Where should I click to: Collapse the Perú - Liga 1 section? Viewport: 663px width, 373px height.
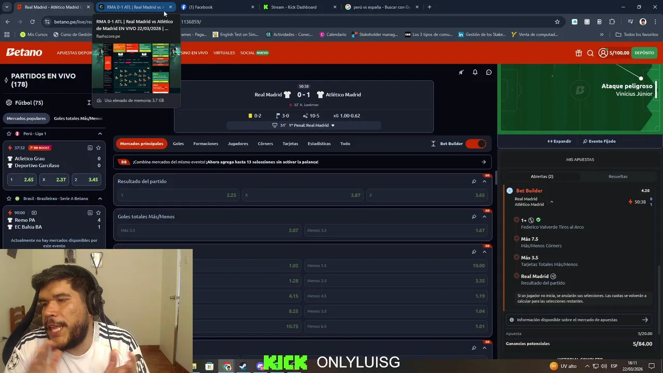pyautogui.click(x=100, y=134)
